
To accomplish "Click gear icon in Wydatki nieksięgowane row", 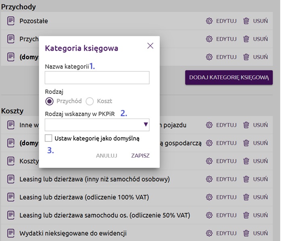I will coord(209,233).
